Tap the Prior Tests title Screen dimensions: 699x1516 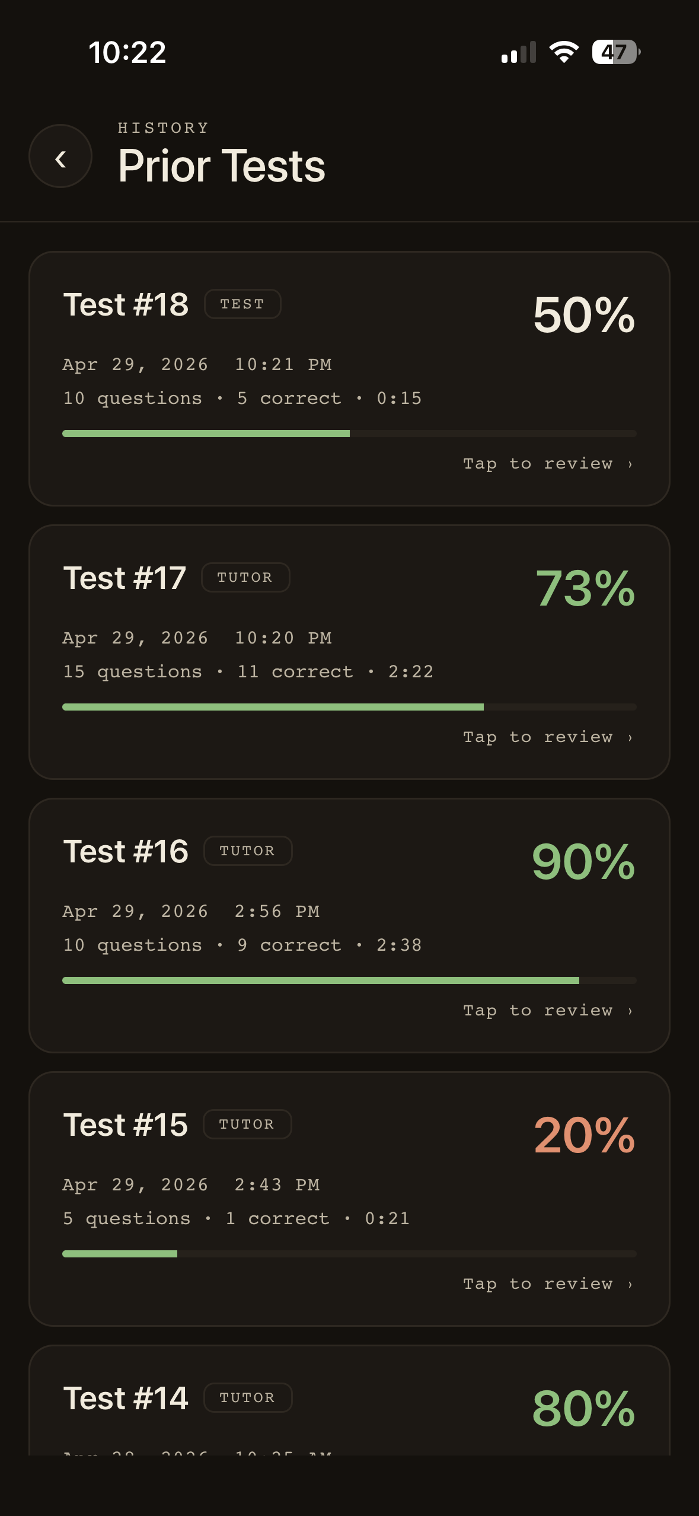221,166
